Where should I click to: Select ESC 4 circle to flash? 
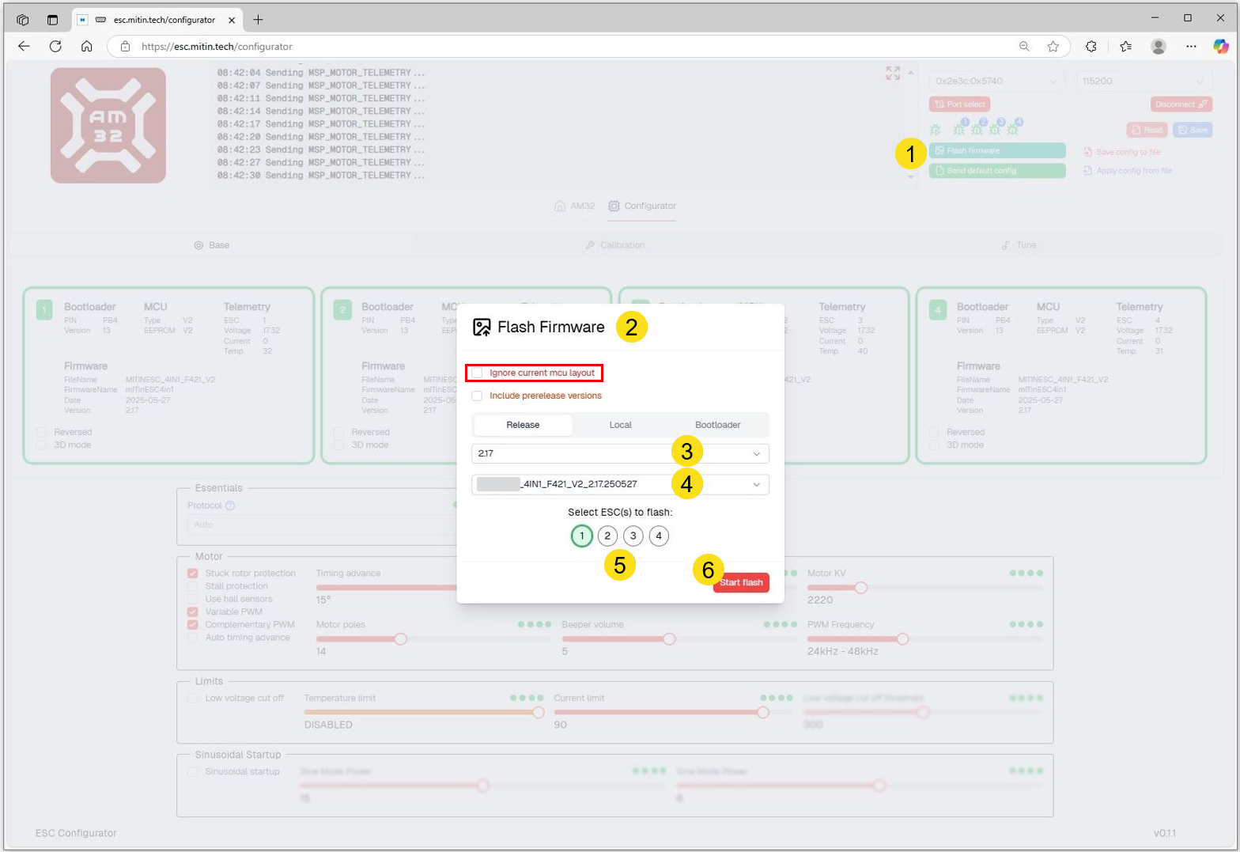(659, 536)
